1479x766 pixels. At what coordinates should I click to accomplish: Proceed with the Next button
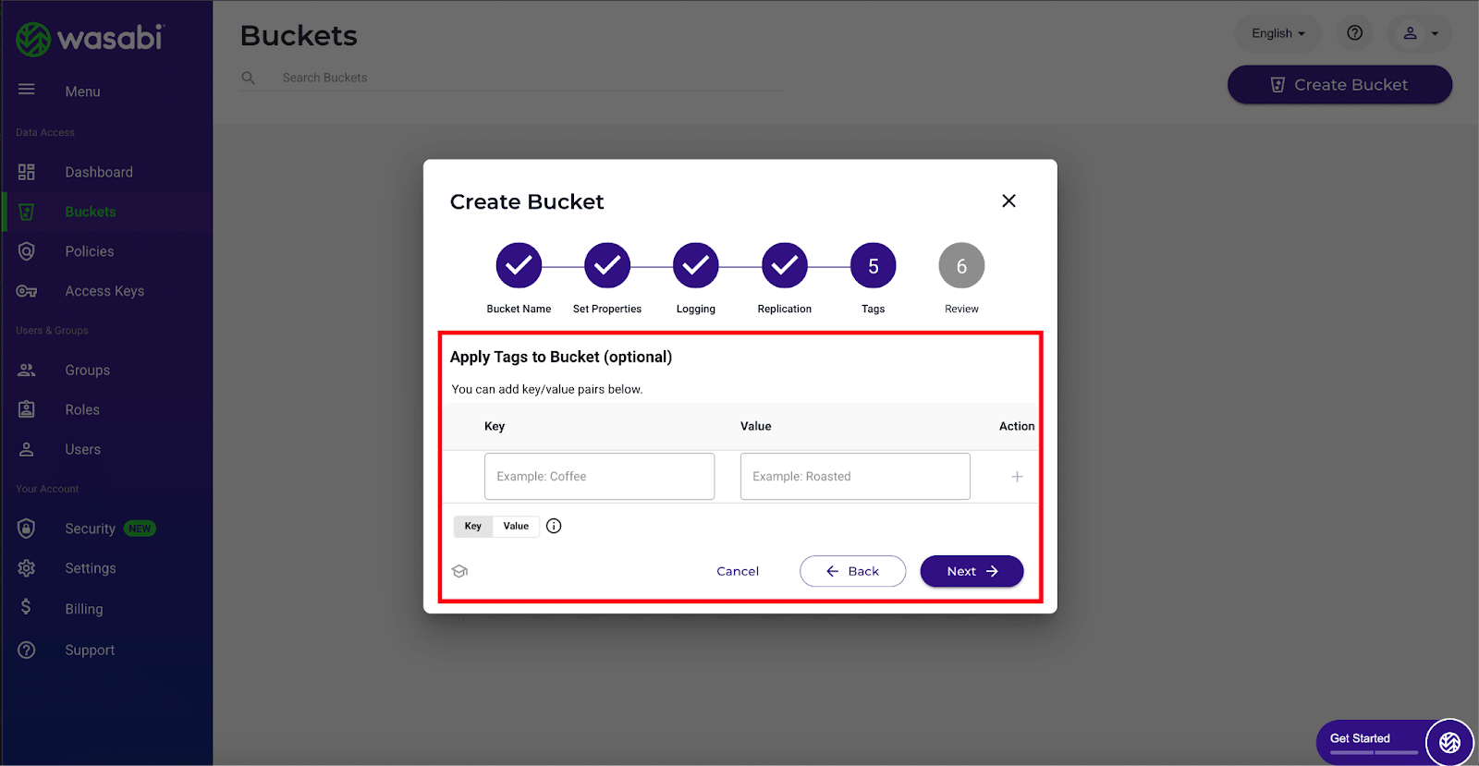[972, 571]
